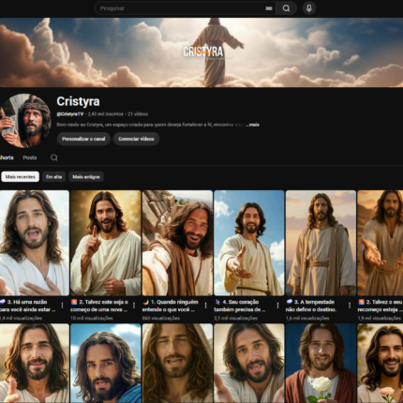403x403 pixels.
Task: Click 'Personalizar o canal' button
Action: click(x=83, y=139)
